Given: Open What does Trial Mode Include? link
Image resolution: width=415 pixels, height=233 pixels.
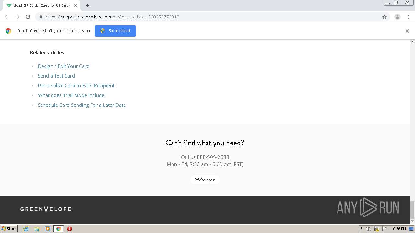Looking at the screenshot, I should [72, 95].
